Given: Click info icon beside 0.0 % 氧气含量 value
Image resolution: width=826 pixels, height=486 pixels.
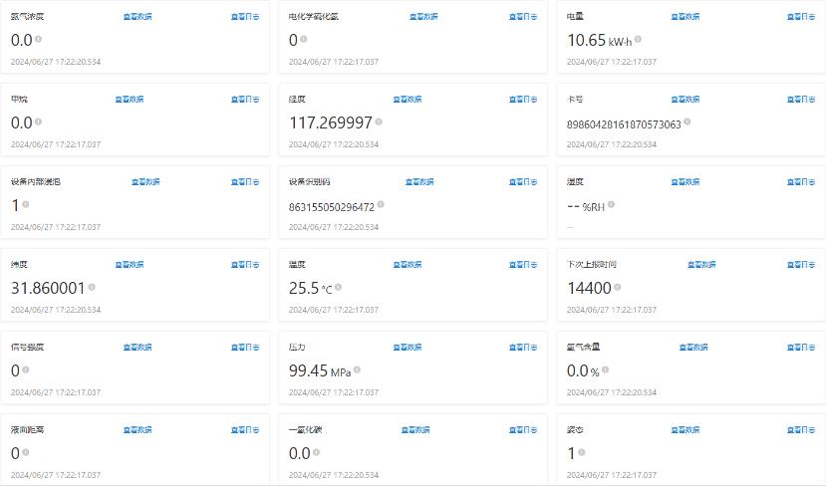Looking at the screenshot, I should click(605, 369).
